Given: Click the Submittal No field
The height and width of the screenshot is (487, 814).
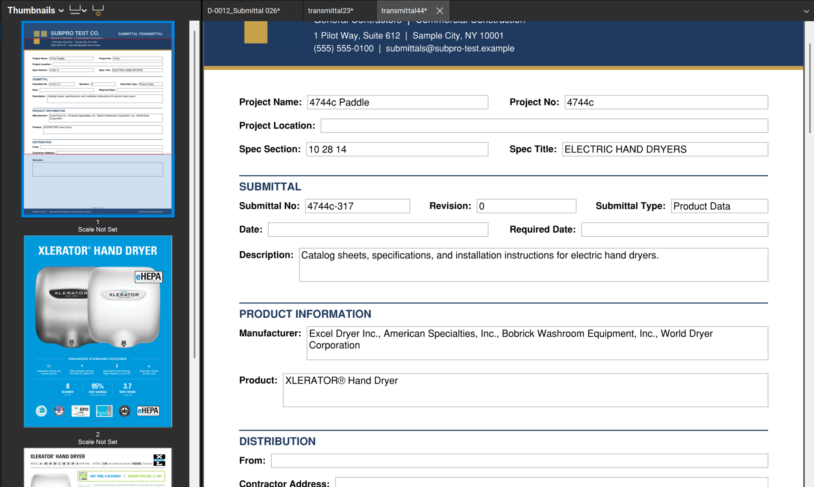Looking at the screenshot, I should click(x=357, y=206).
